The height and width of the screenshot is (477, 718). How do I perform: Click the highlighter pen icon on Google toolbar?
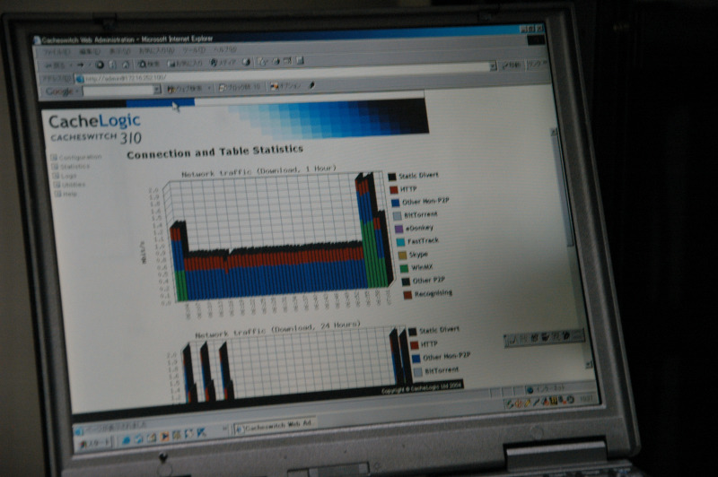click(x=311, y=85)
